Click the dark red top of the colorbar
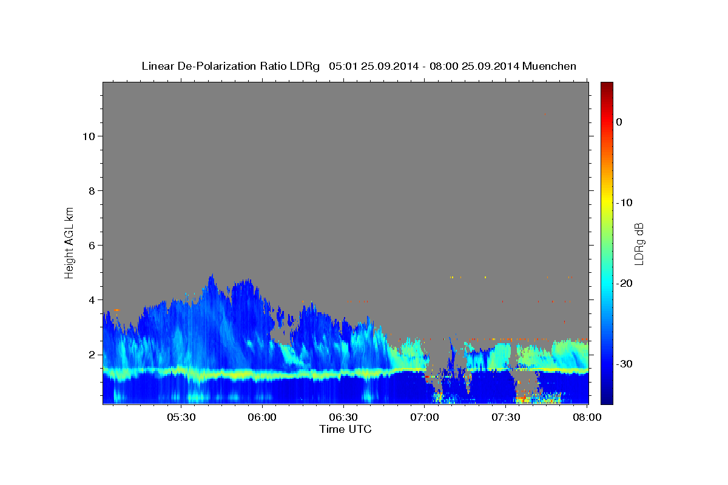The width and height of the screenshot is (728, 485). (x=607, y=86)
